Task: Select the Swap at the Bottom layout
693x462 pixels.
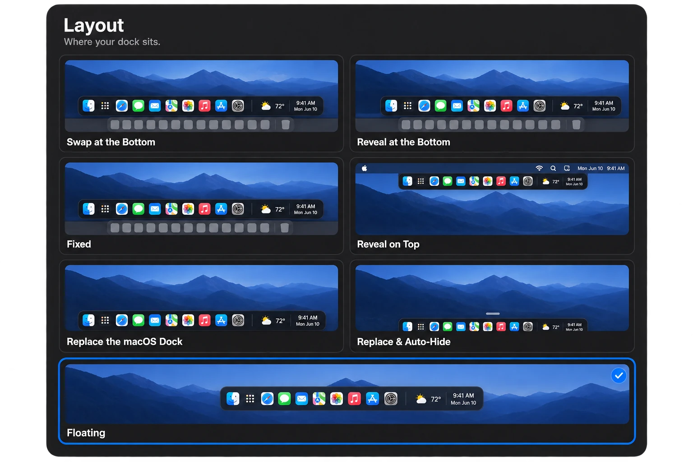Action: coord(201,103)
